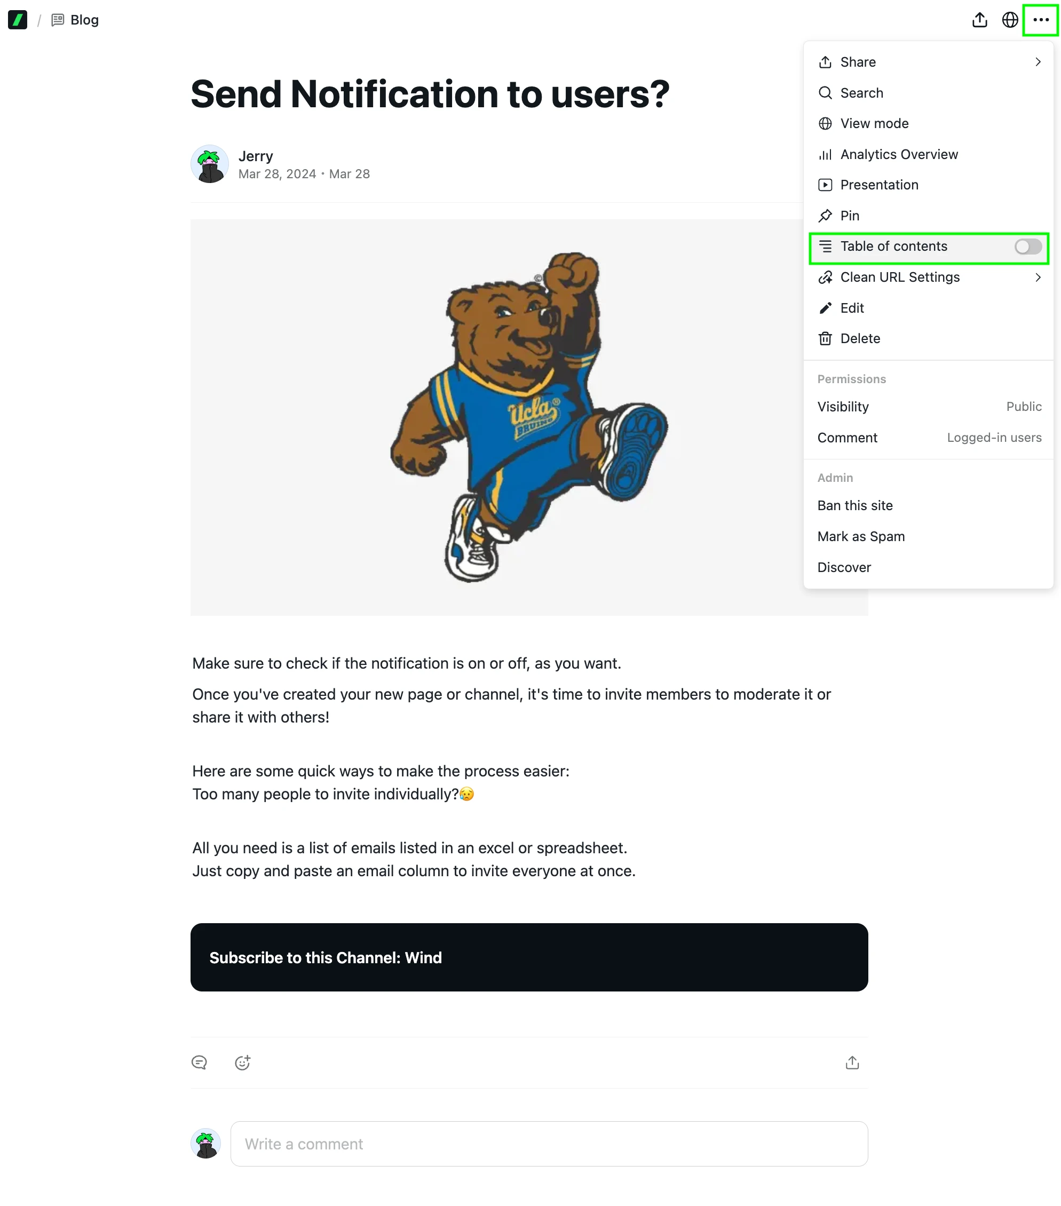Click the globe icon in top bar
Screen dimensions: 1061x1206
click(1010, 20)
